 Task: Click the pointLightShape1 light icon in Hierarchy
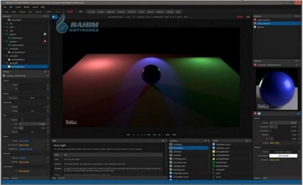point(9,52)
